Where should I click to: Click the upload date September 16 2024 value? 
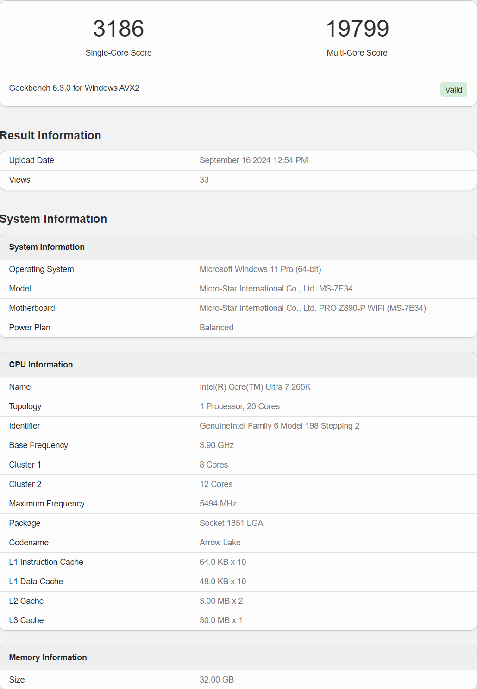(253, 160)
